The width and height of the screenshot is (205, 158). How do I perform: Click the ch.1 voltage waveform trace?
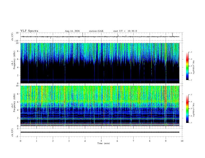point(100,37)
